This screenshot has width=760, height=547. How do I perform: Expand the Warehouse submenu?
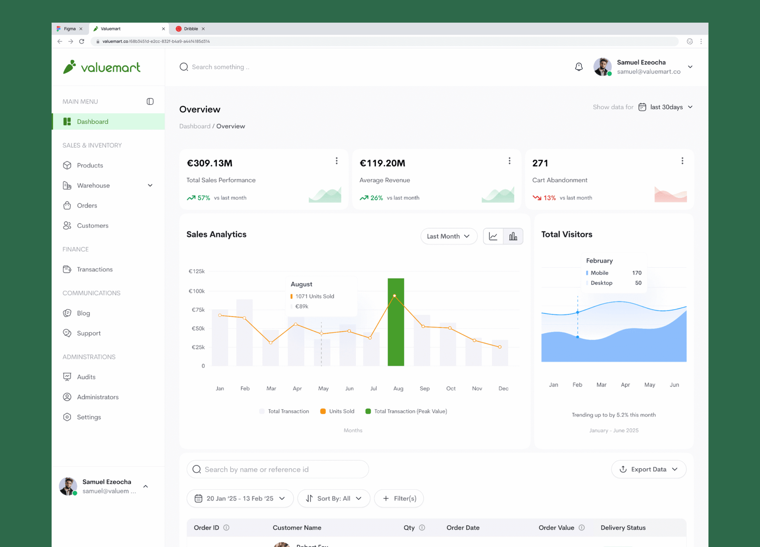(x=150, y=186)
